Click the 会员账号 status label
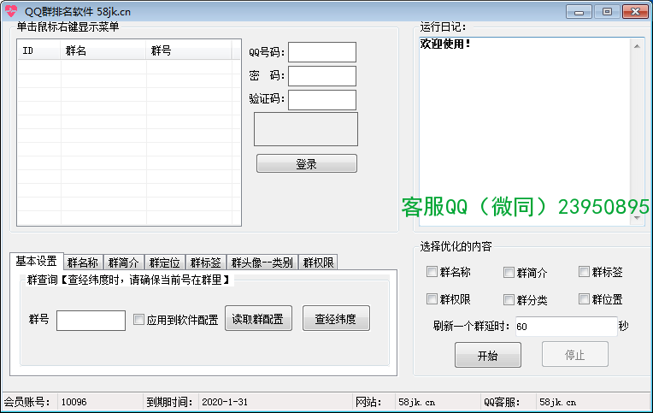The image size is (653, 413). [26, 402]
